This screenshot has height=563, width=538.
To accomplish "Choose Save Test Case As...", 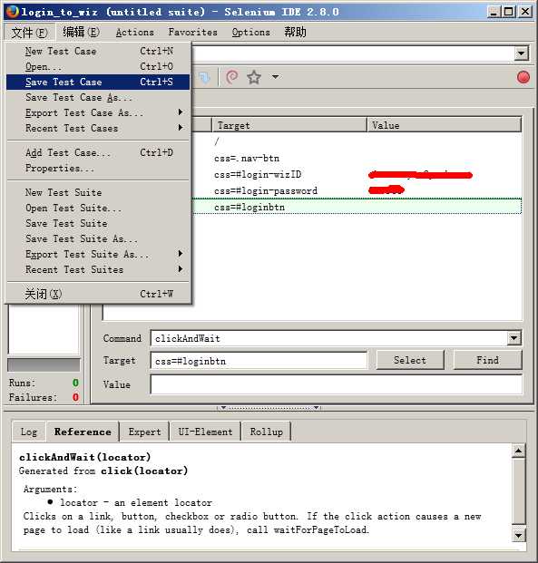I will point(98,97).
